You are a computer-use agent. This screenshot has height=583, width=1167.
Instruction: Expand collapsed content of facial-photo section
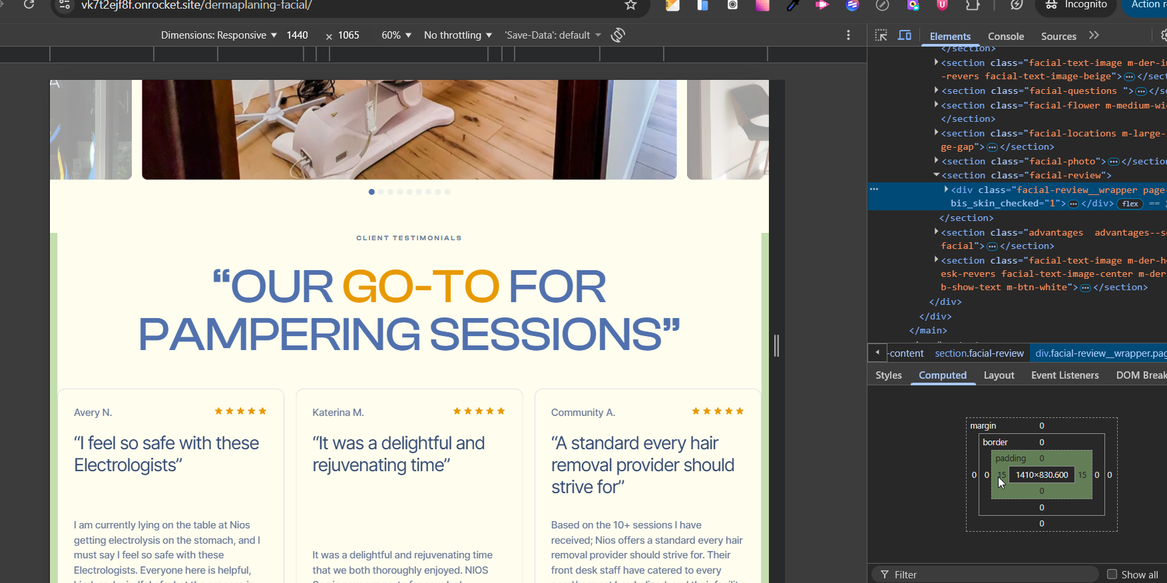(1113, 162)
